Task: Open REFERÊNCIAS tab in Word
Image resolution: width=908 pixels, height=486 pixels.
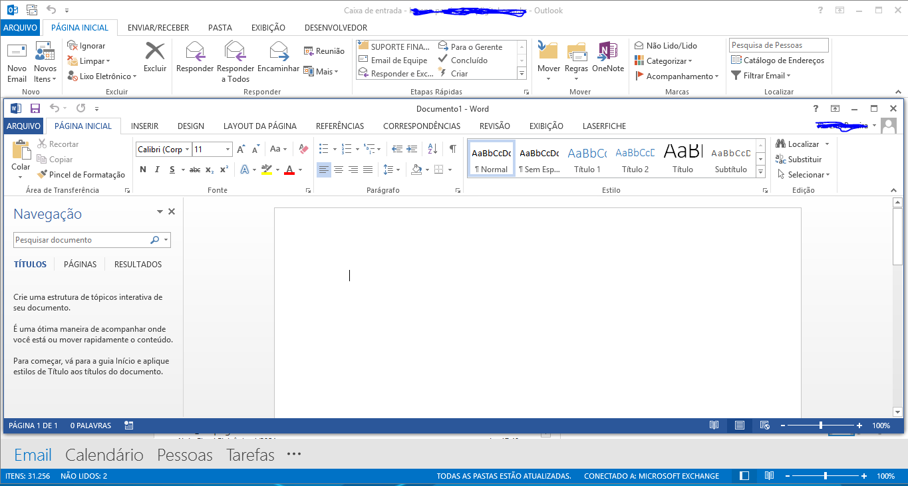Action: coord(340,126)
